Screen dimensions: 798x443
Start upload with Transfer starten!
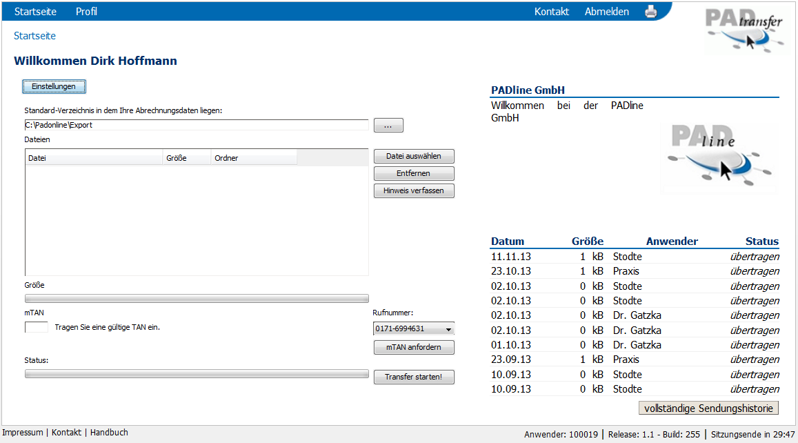(x=414, y=377)
